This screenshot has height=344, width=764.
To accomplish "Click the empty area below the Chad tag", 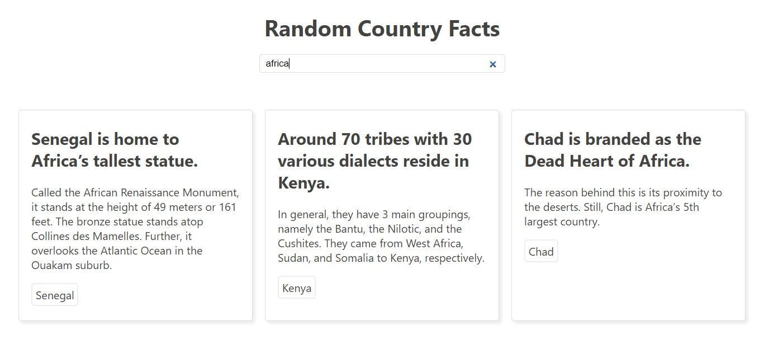I will 628,292.
